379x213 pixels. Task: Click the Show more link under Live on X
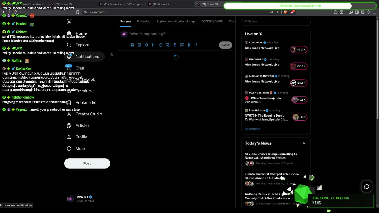click(253, 129)
